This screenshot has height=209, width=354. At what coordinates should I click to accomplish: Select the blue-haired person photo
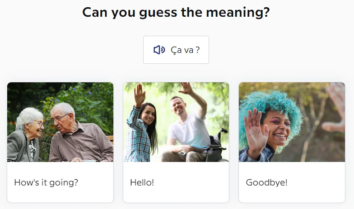(x=292, y=122)
